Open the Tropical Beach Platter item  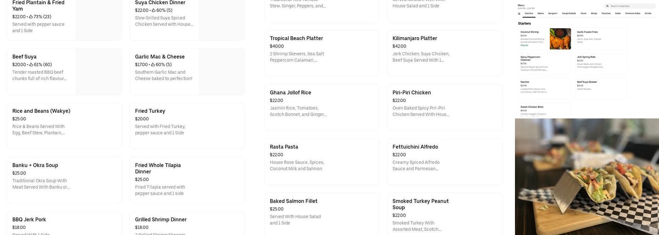pos(322,53)
